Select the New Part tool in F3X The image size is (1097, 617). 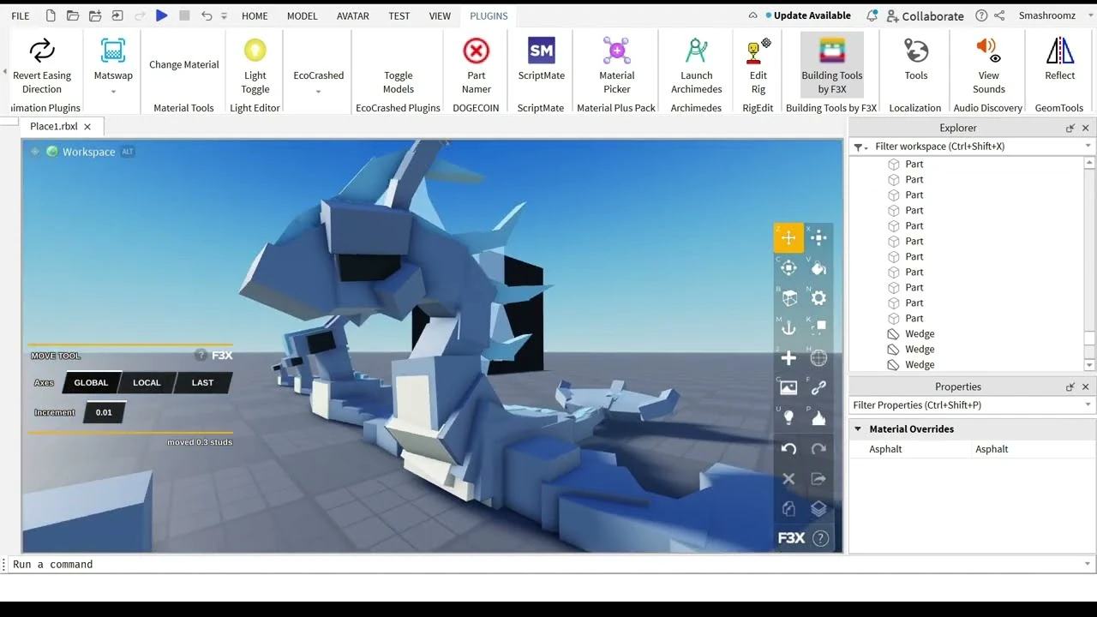coord(788,357)
